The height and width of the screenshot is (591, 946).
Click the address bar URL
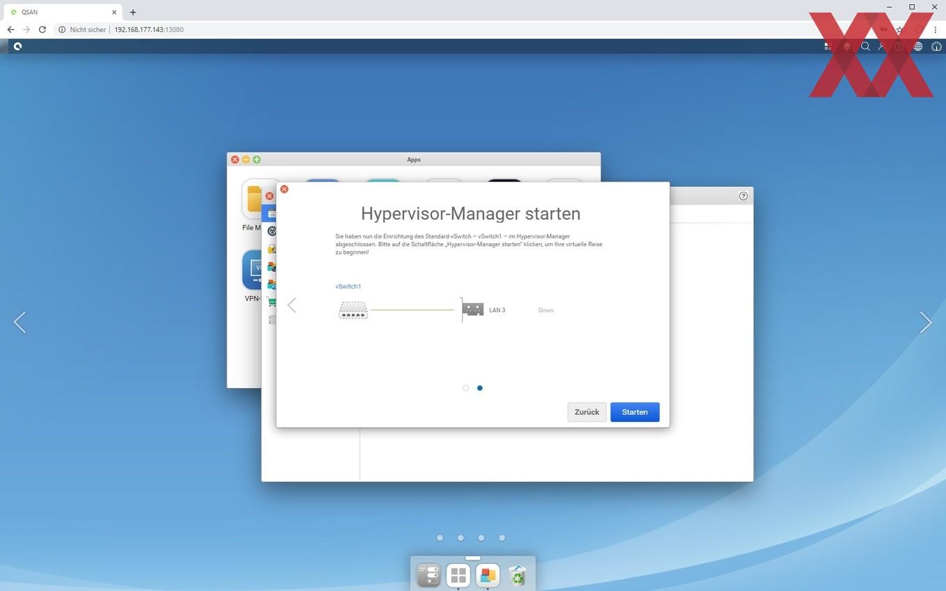(149, 30)
